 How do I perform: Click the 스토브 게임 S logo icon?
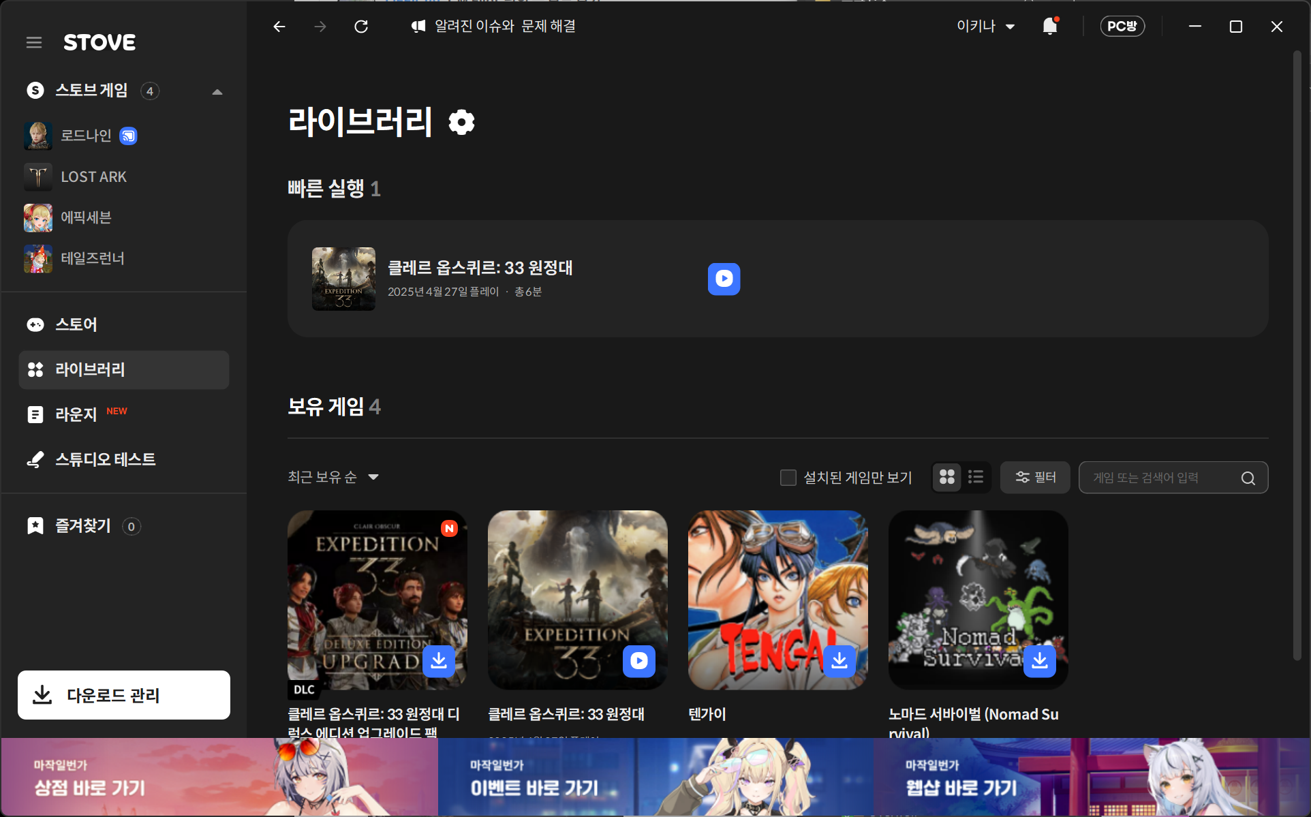point(35,91)
